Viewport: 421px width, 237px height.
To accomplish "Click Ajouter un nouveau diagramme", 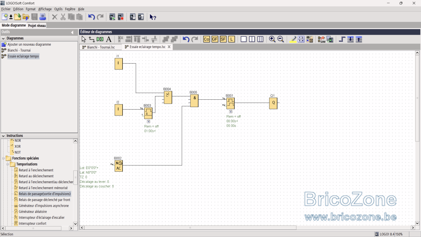I will (x=29, y=45).
